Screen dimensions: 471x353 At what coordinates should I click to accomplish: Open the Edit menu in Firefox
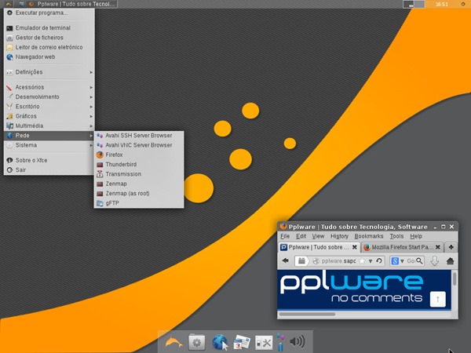click(301, 236)
